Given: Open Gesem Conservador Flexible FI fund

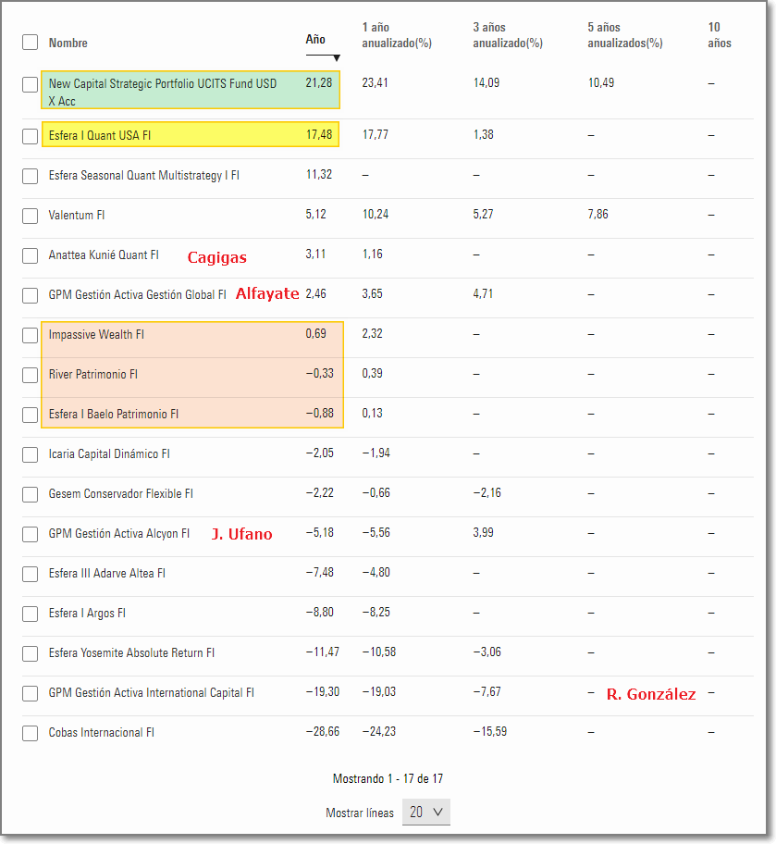Looking at the screenshot, I should pyautogui.click(x=120, y=494).
